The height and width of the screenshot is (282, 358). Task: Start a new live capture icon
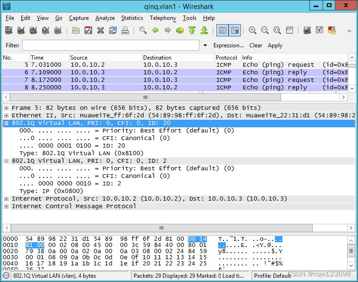pos(34,30)
